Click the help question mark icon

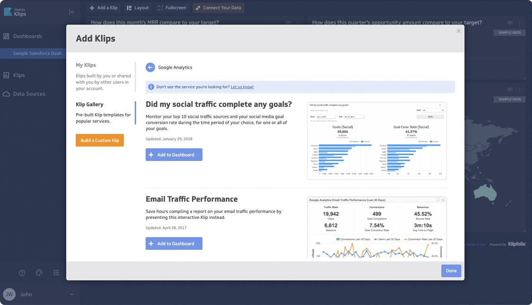pyautogui.click(x=22, y=273)
